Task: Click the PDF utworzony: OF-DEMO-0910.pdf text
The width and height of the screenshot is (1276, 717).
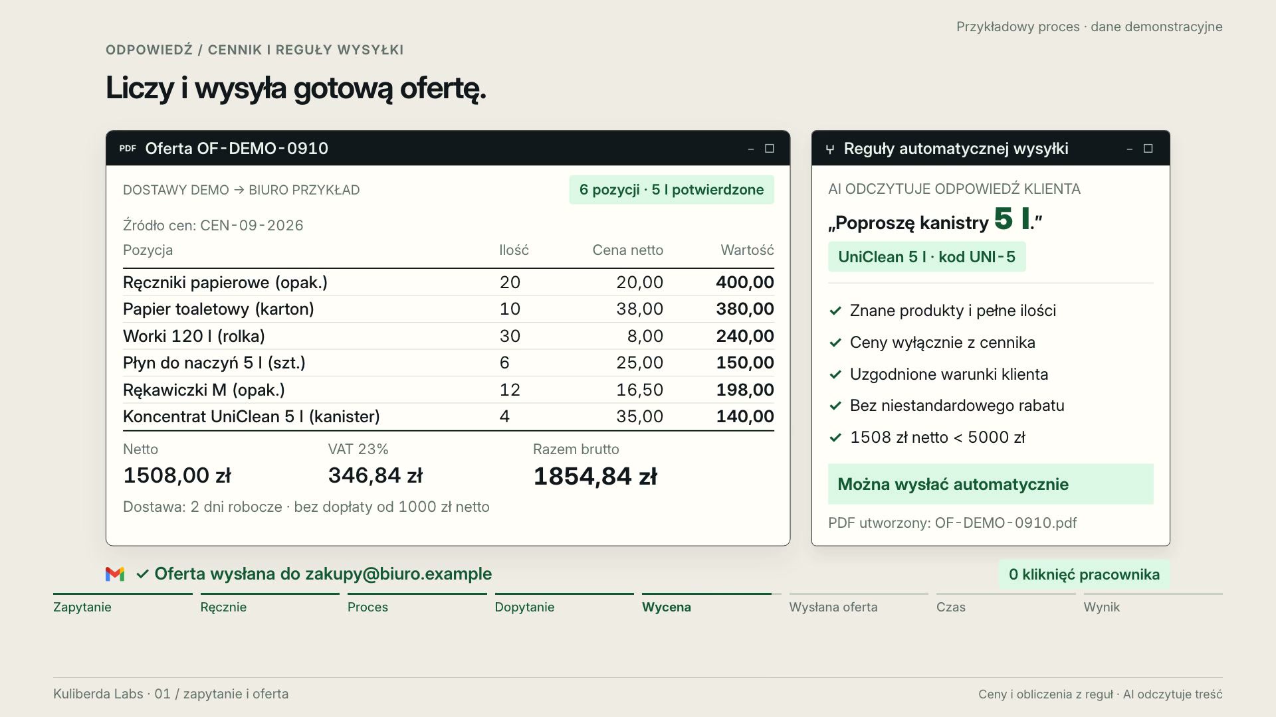Action: point(952,522)
